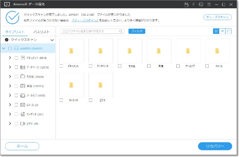Viewport: 239px width, 157px height.
Task: Expand the ドキュメント tree node
Action: (x=10, y=58)
